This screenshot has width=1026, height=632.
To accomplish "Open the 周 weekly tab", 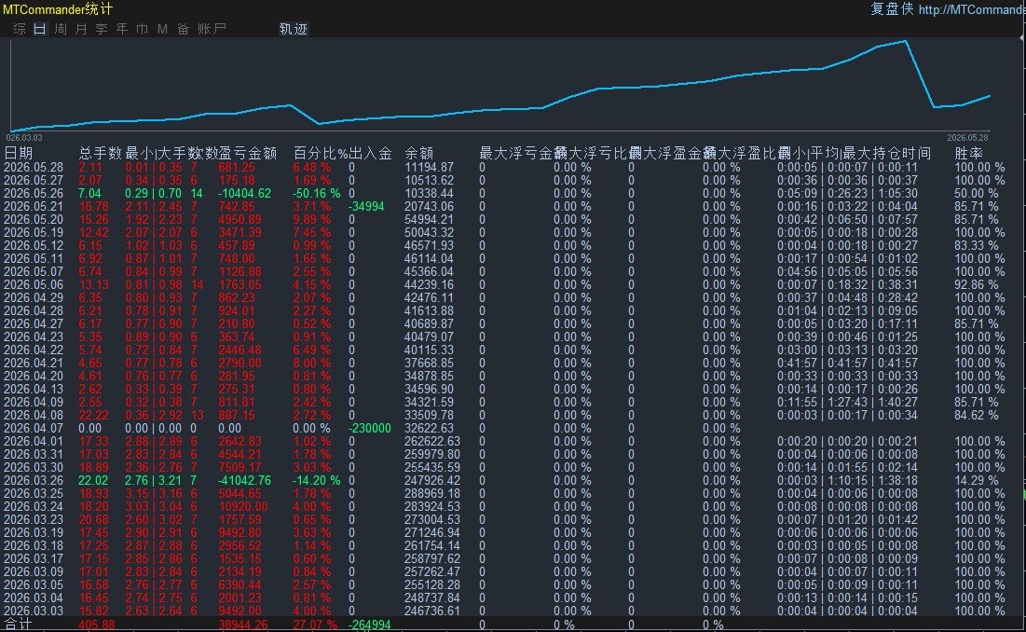I will point(61,29).
